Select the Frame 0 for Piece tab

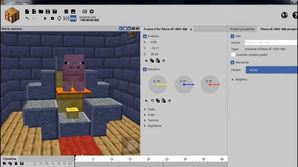click(x=165, y=29)
